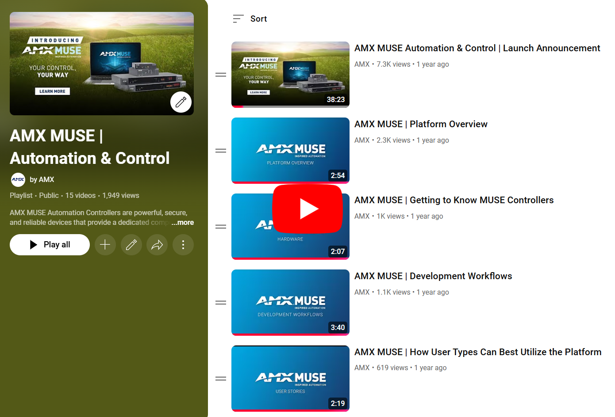This screenshot has height=417, width=615.
Task: Open the video 'AMX MUSE | Platform Overview'
Action: coord(421,124)
